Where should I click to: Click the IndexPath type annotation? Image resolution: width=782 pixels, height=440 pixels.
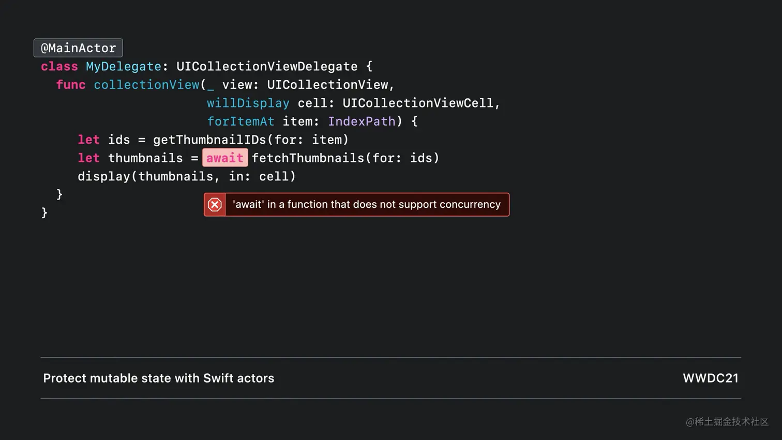click(362, 121)
